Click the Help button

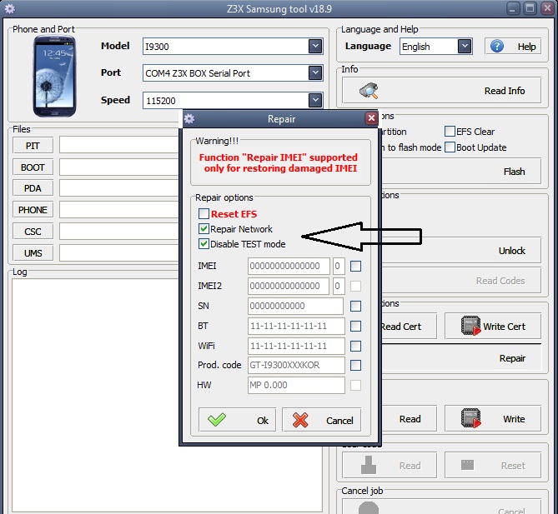pos(513,46)
